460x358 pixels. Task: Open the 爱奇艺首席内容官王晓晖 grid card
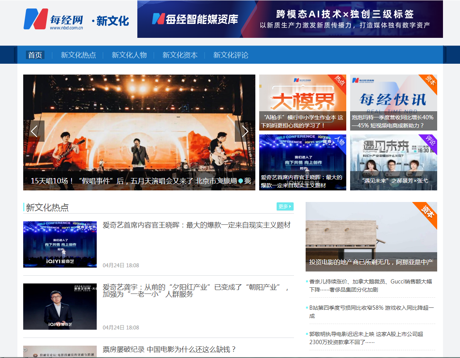303,162
